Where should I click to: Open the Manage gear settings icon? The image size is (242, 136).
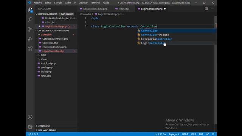coord(30,127)
